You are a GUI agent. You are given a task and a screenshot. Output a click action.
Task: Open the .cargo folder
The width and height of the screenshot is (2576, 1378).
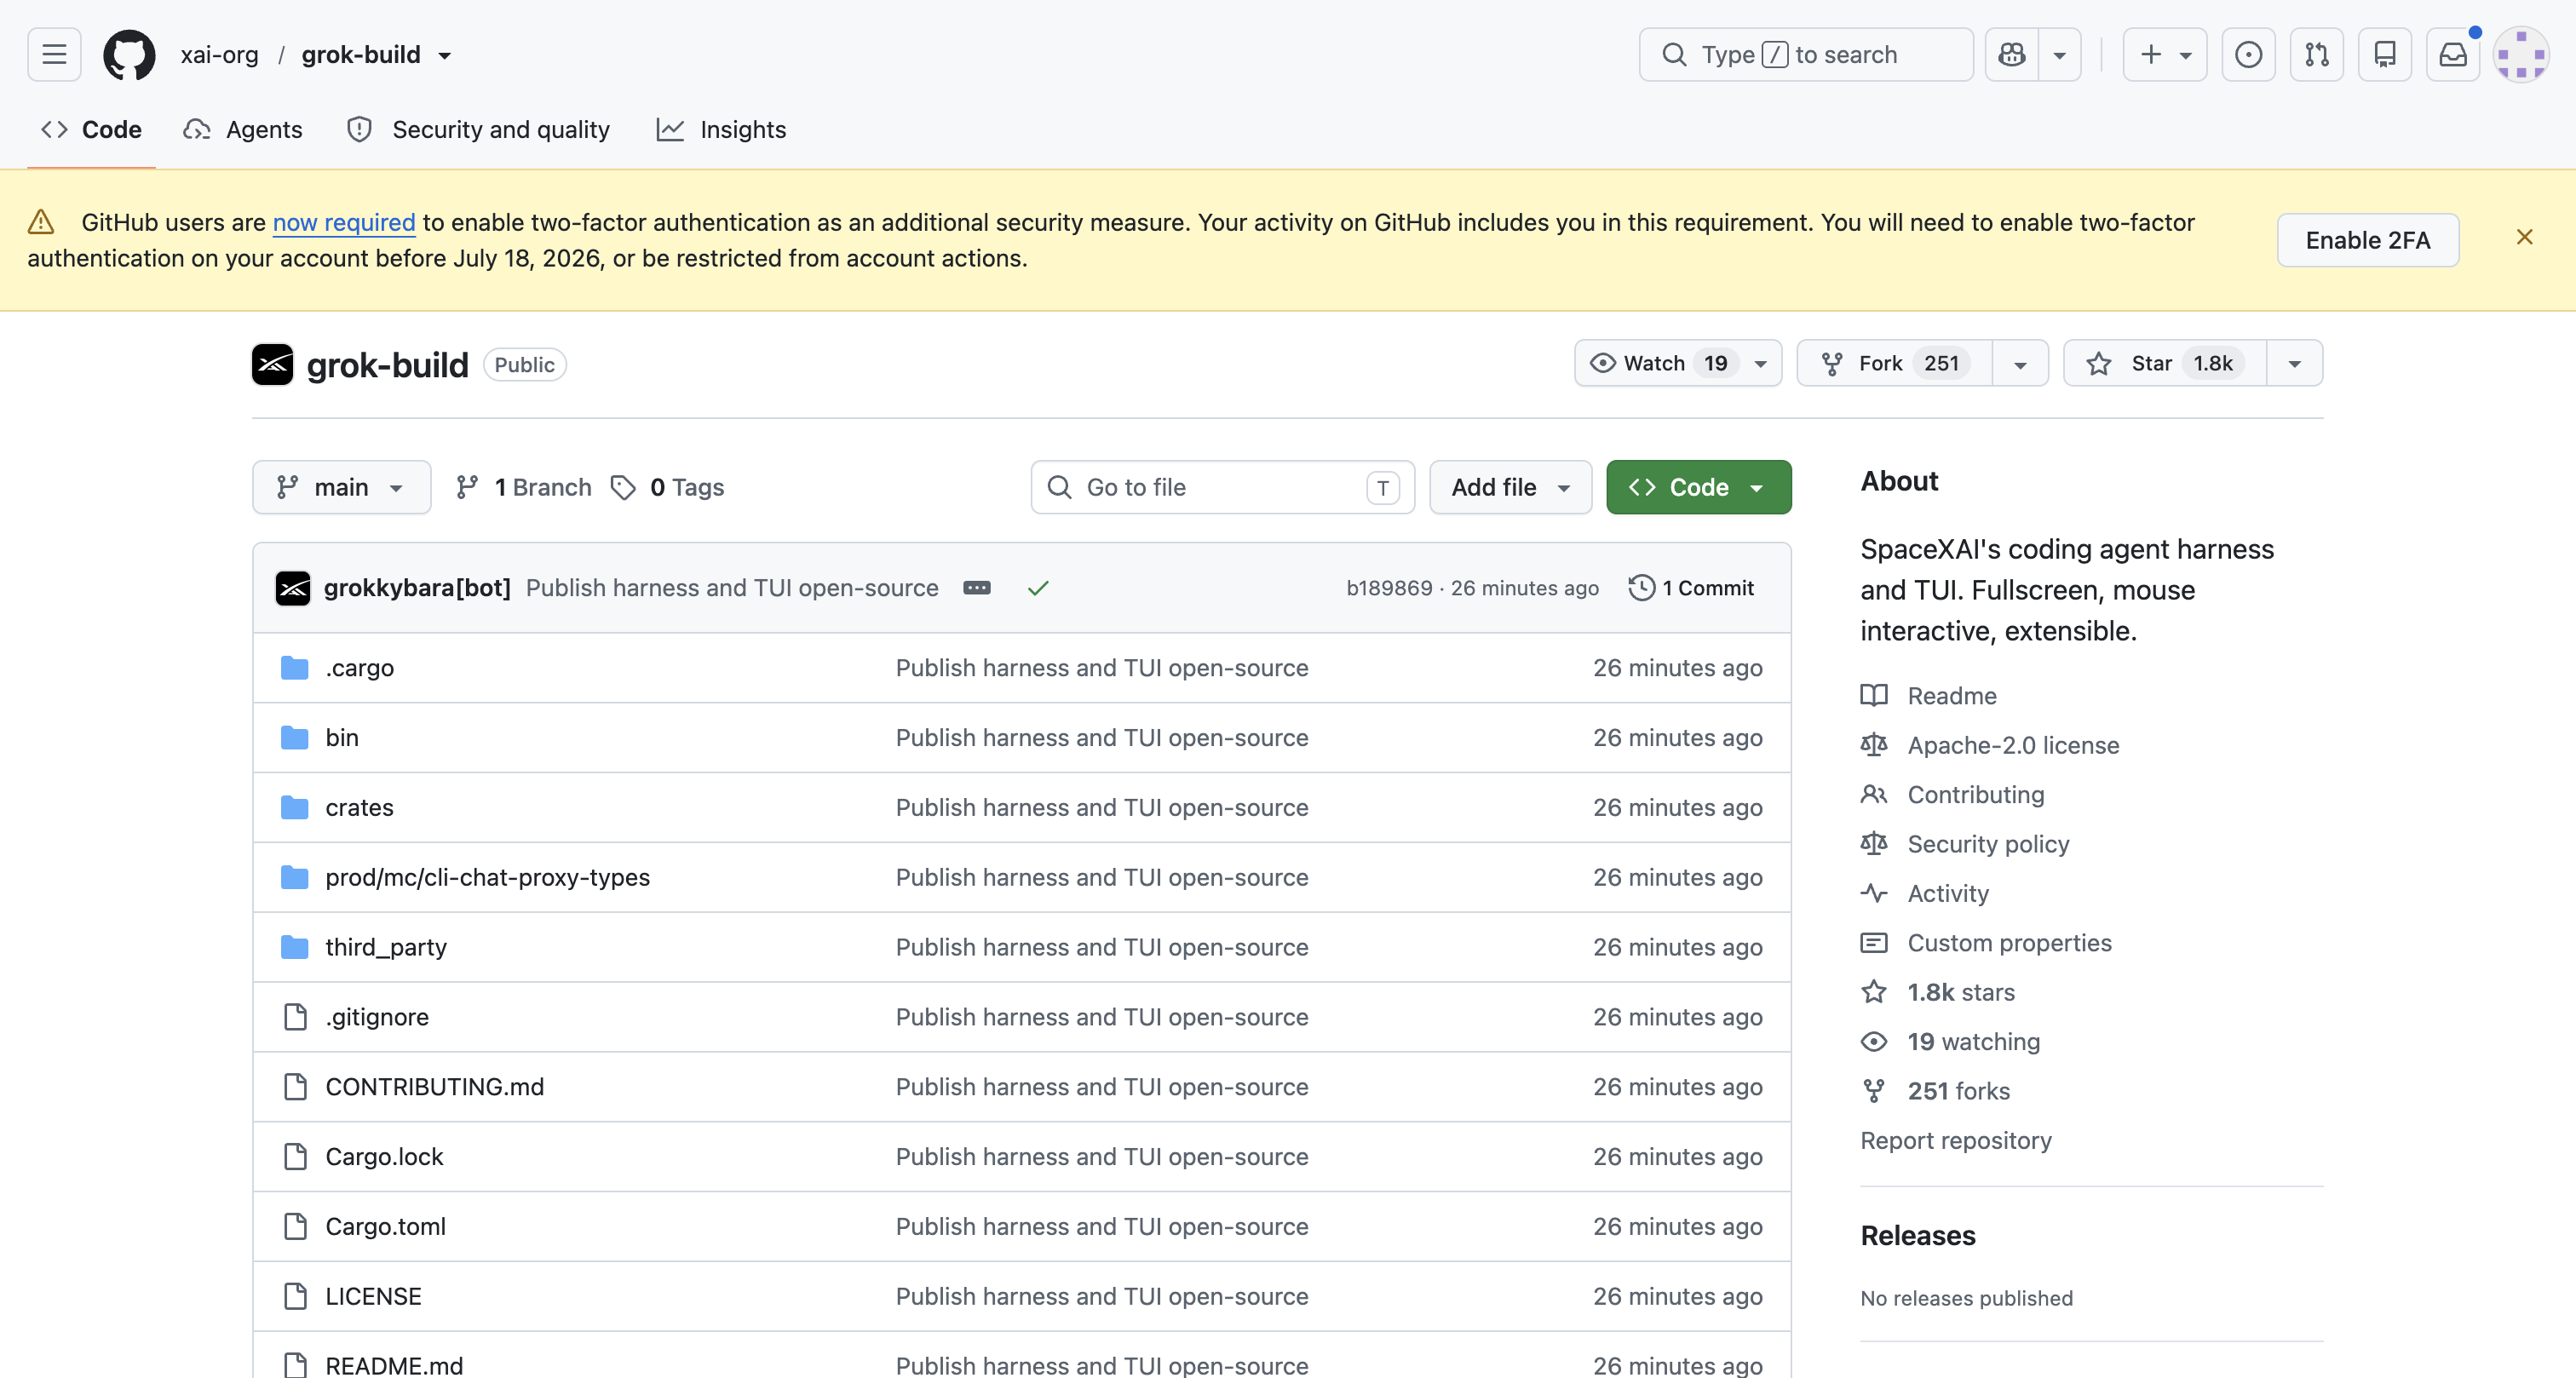tap(359, 667)
